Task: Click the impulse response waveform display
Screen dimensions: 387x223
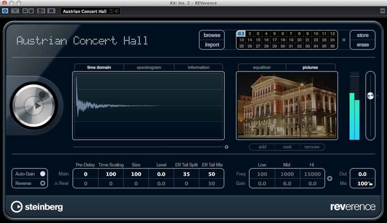Action: [148, 106]
